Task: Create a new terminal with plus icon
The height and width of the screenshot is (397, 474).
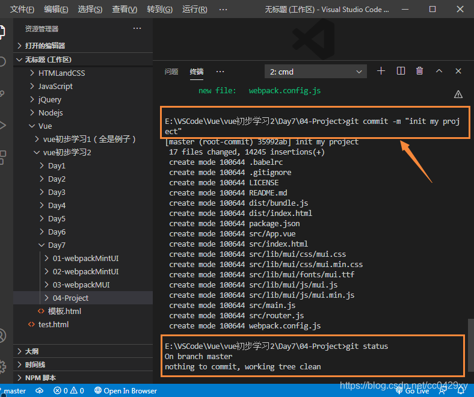Action: (x=381, y=71)
